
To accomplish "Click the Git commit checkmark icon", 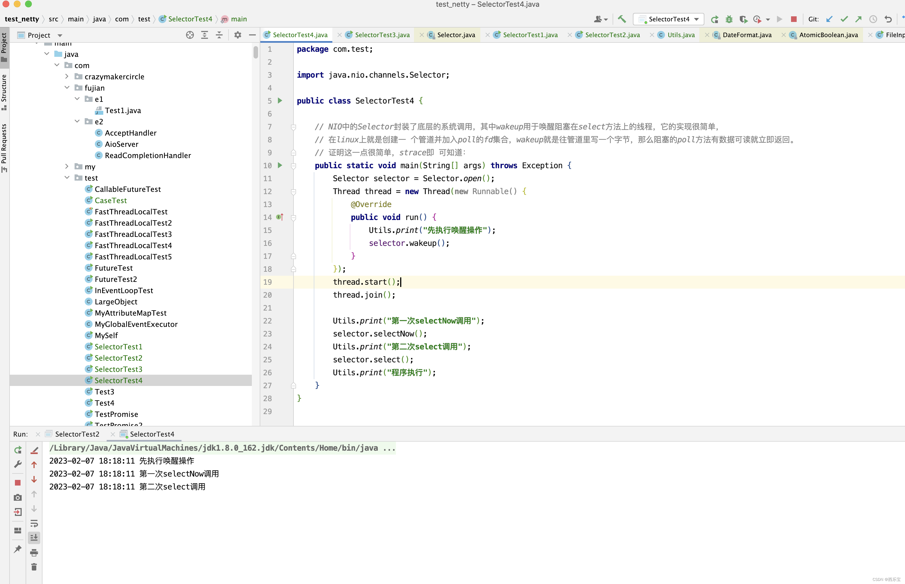I will click(x=844, y=19).
